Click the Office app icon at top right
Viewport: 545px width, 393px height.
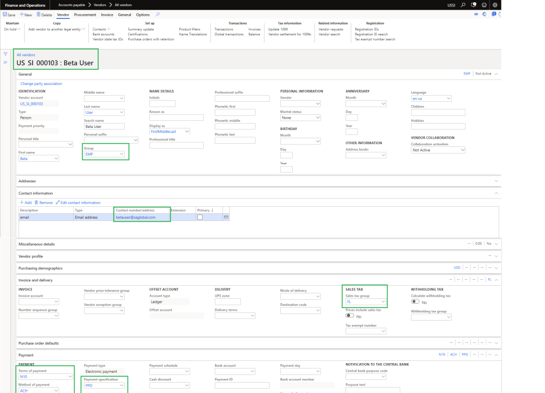pyautogui.click(x=485, y=14)
